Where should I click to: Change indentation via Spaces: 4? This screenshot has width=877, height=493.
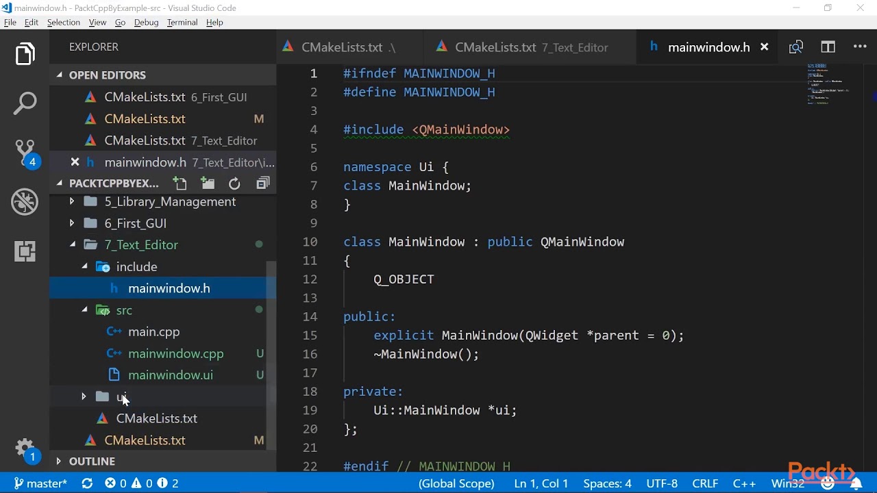(607, 483)
